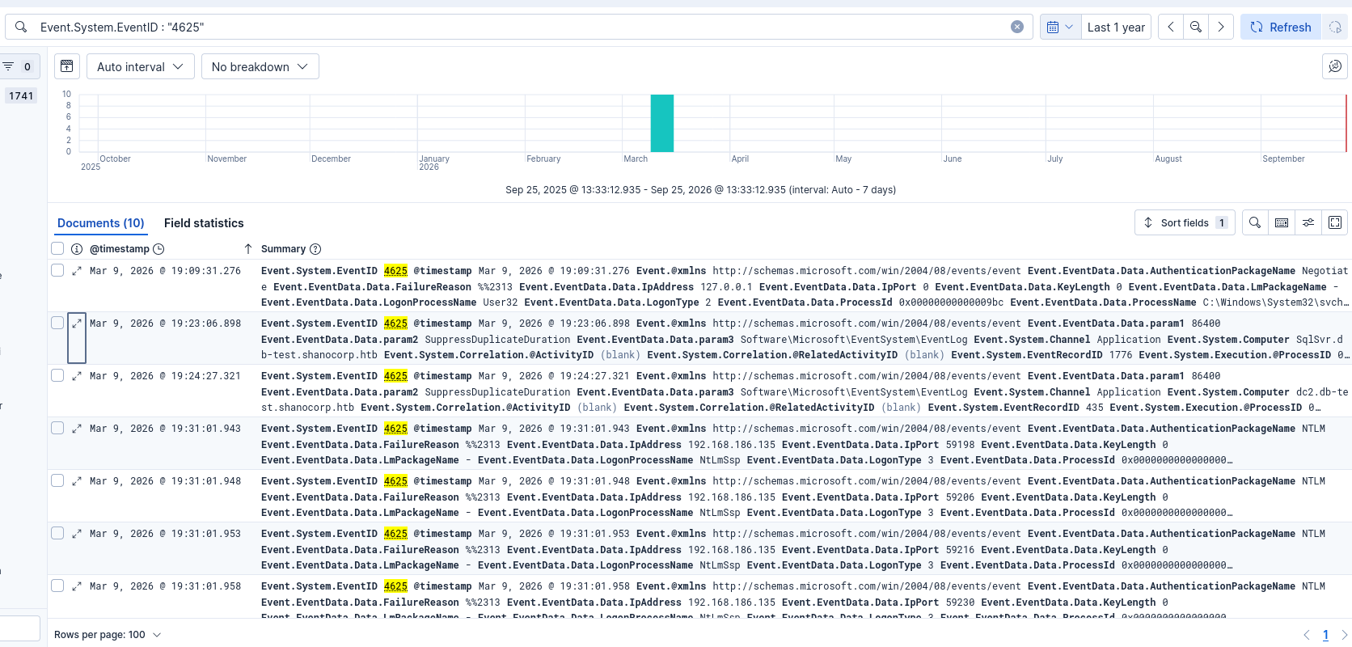Click the icon right of Refresh button
The width and height of the screenshot is (1352, 647).
1335,27
